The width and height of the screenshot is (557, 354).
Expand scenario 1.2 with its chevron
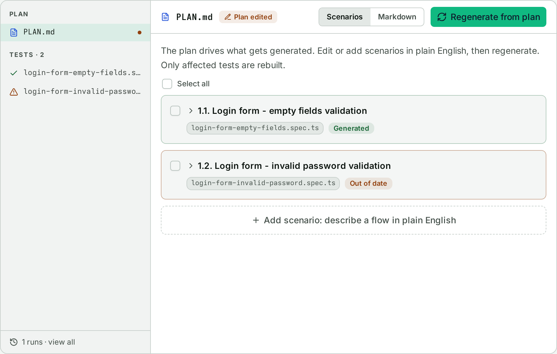pyautogui.click(x=191, y=166)
